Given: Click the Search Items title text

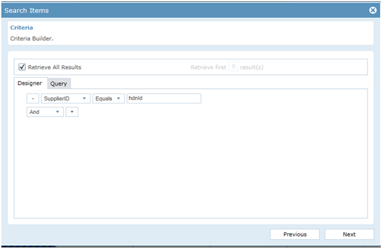Looking at the screenshot, I should point(26,11).
